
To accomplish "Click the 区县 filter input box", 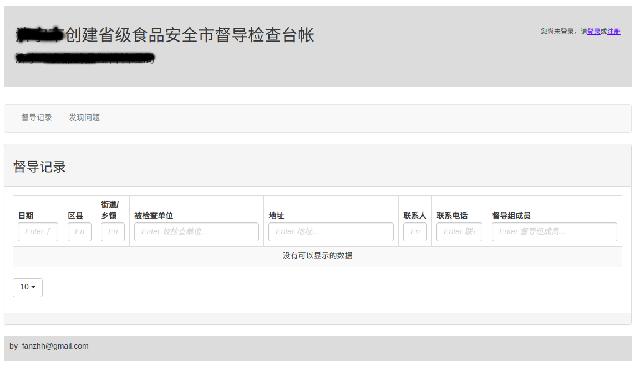I will point(79,232).
